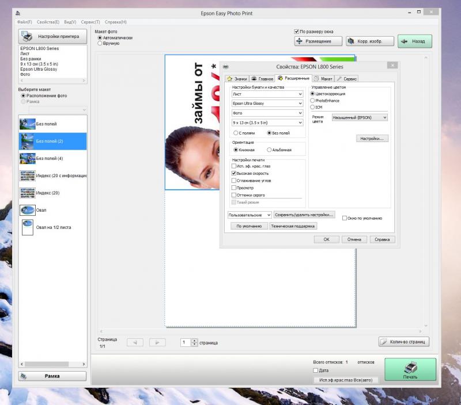Select Альбомная orientation radio button
The height and width of the screenshot is (405, 461).
(x=269, y=150)
